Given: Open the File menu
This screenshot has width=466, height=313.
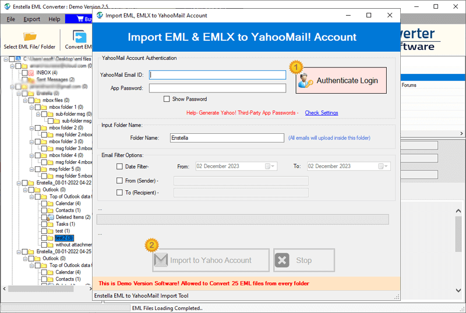Looking at the screenshot, I should [10, 19].
